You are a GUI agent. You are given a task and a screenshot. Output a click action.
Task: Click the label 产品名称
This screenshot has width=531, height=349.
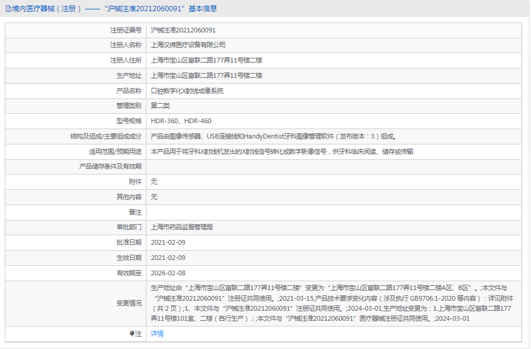[129, 91]
